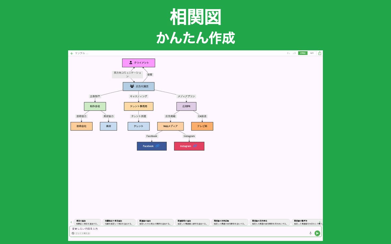Click the person icon in クライアント node

point(131,63)
